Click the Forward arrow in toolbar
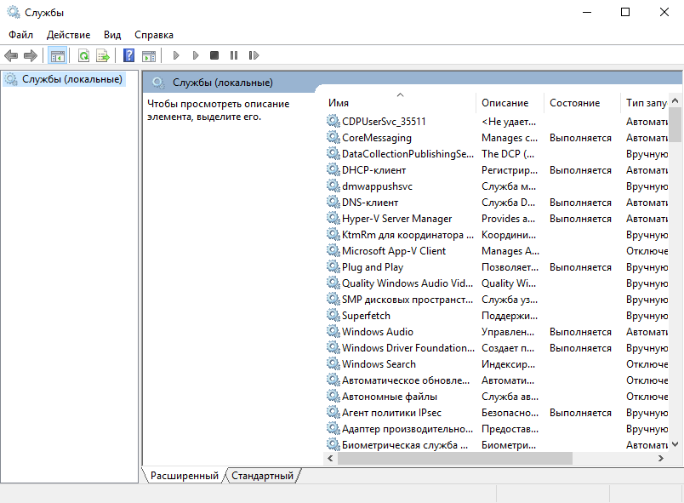This screenshot has width=684, height=503. (x=31, y=55)
